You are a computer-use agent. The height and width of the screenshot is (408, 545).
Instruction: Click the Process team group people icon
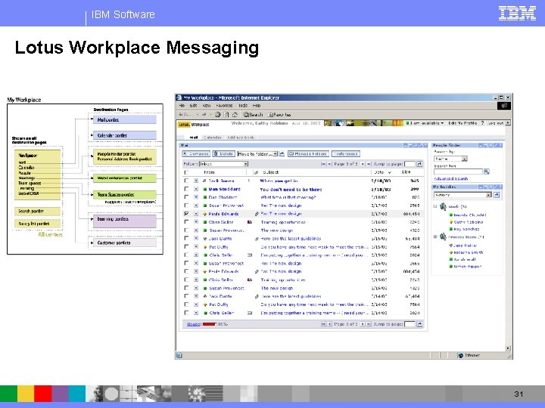[x=443, y=237]
